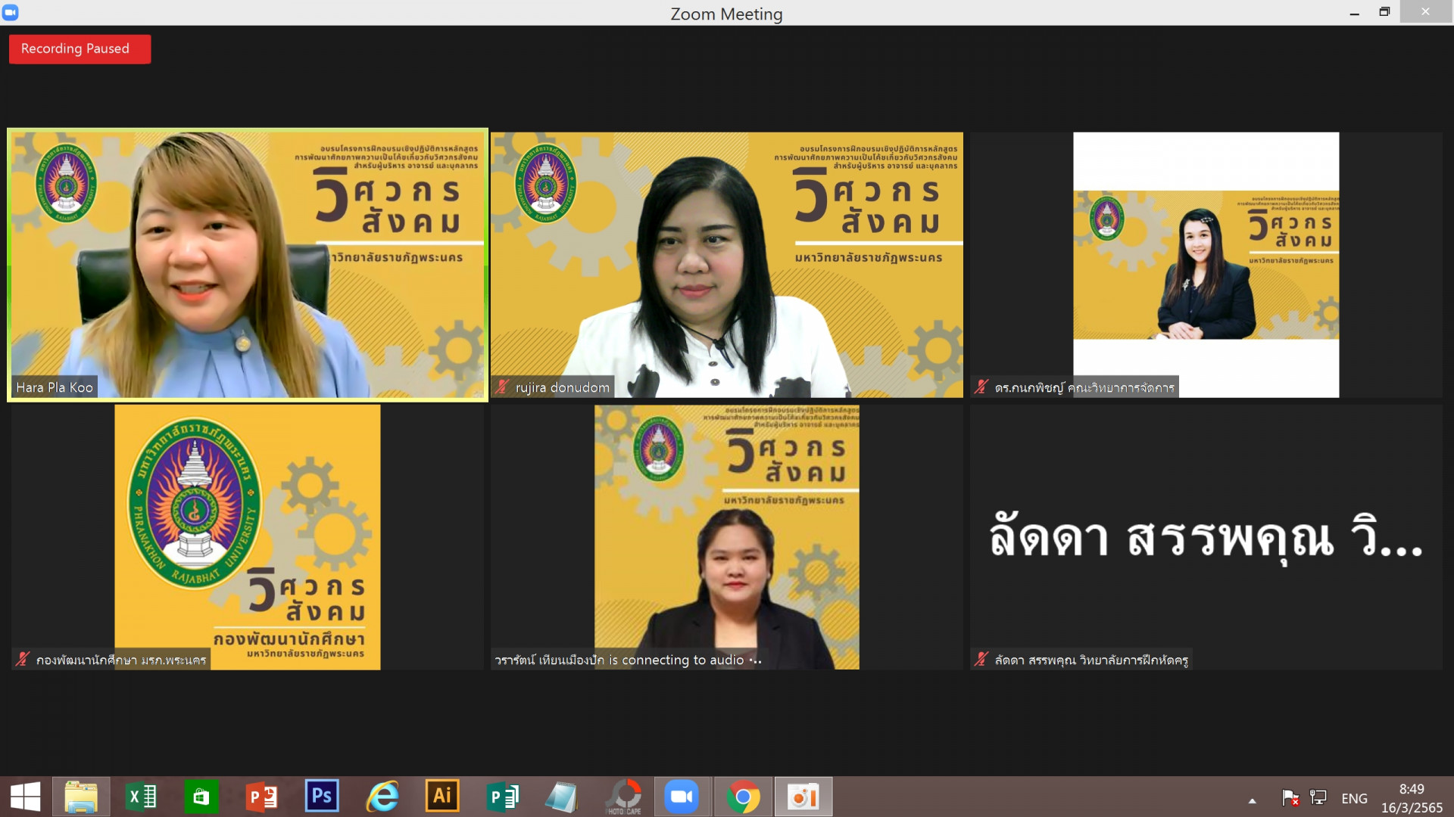
Task: Select ลัดดา สรรพคุณ participant tile
Action: [1206, 537]
